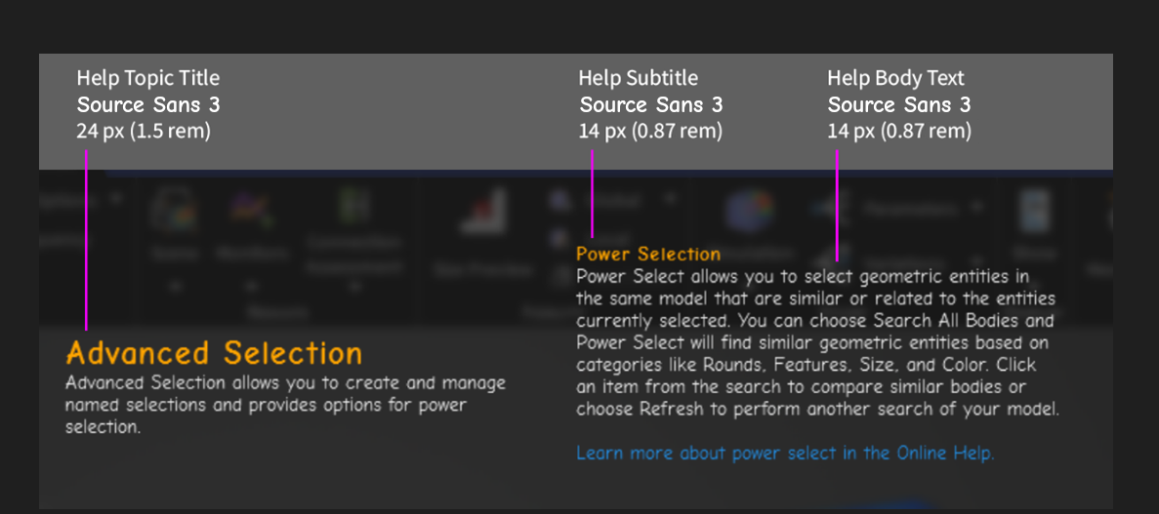Click the paragraph starting 'Power Select allows you to select'
This screenshot has width=1159, height=514.
[818, 343]
